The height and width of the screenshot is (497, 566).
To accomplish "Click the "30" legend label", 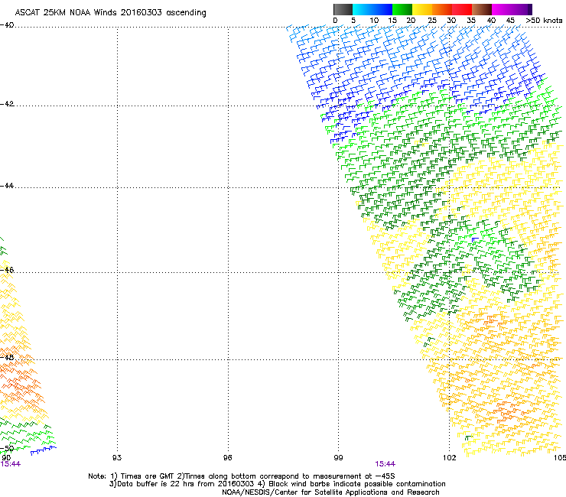I will [451, 21].
